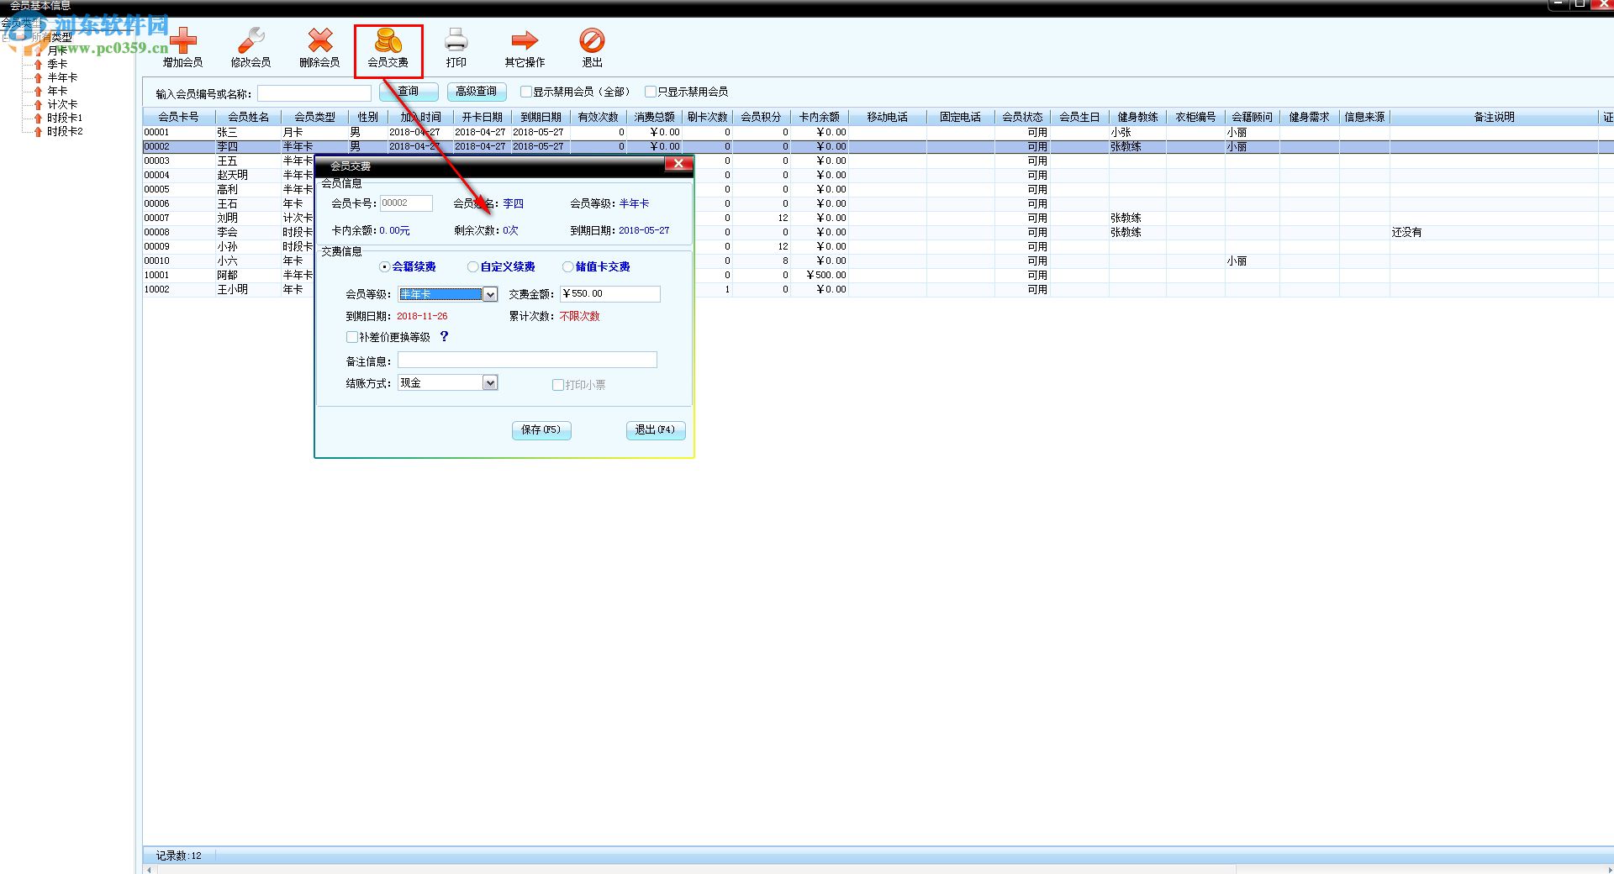Select the 半年卡 member type in the tree
1614x874 pixels.
[x=62, y=77]
